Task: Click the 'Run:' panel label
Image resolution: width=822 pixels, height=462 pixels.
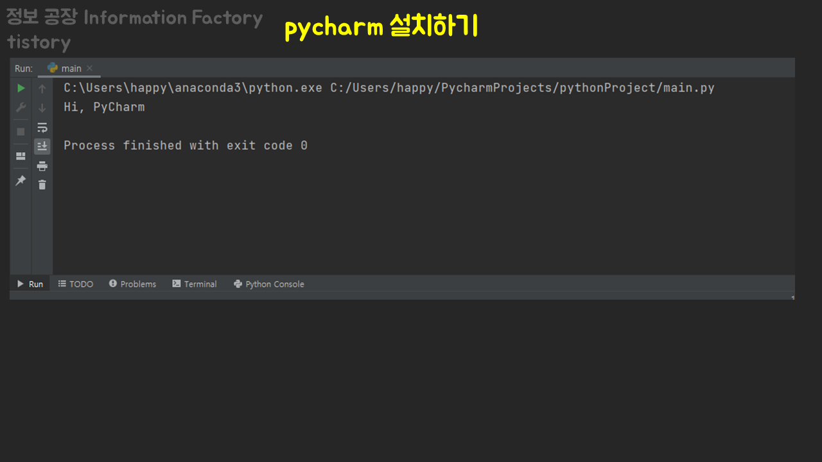Action: coord(24,68)
